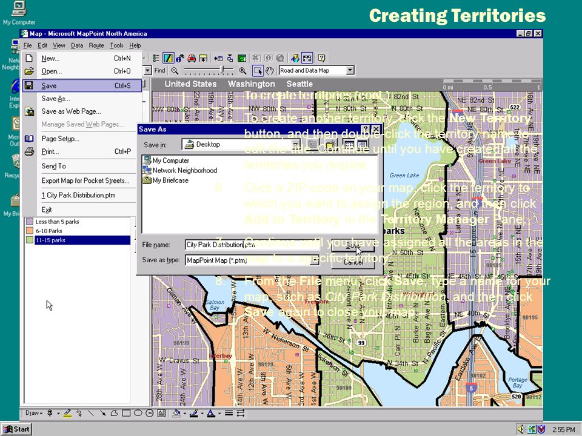The image size is (582, 436).
Task: Open the Data Mapping Wizard icon
Action: [242, 58]
